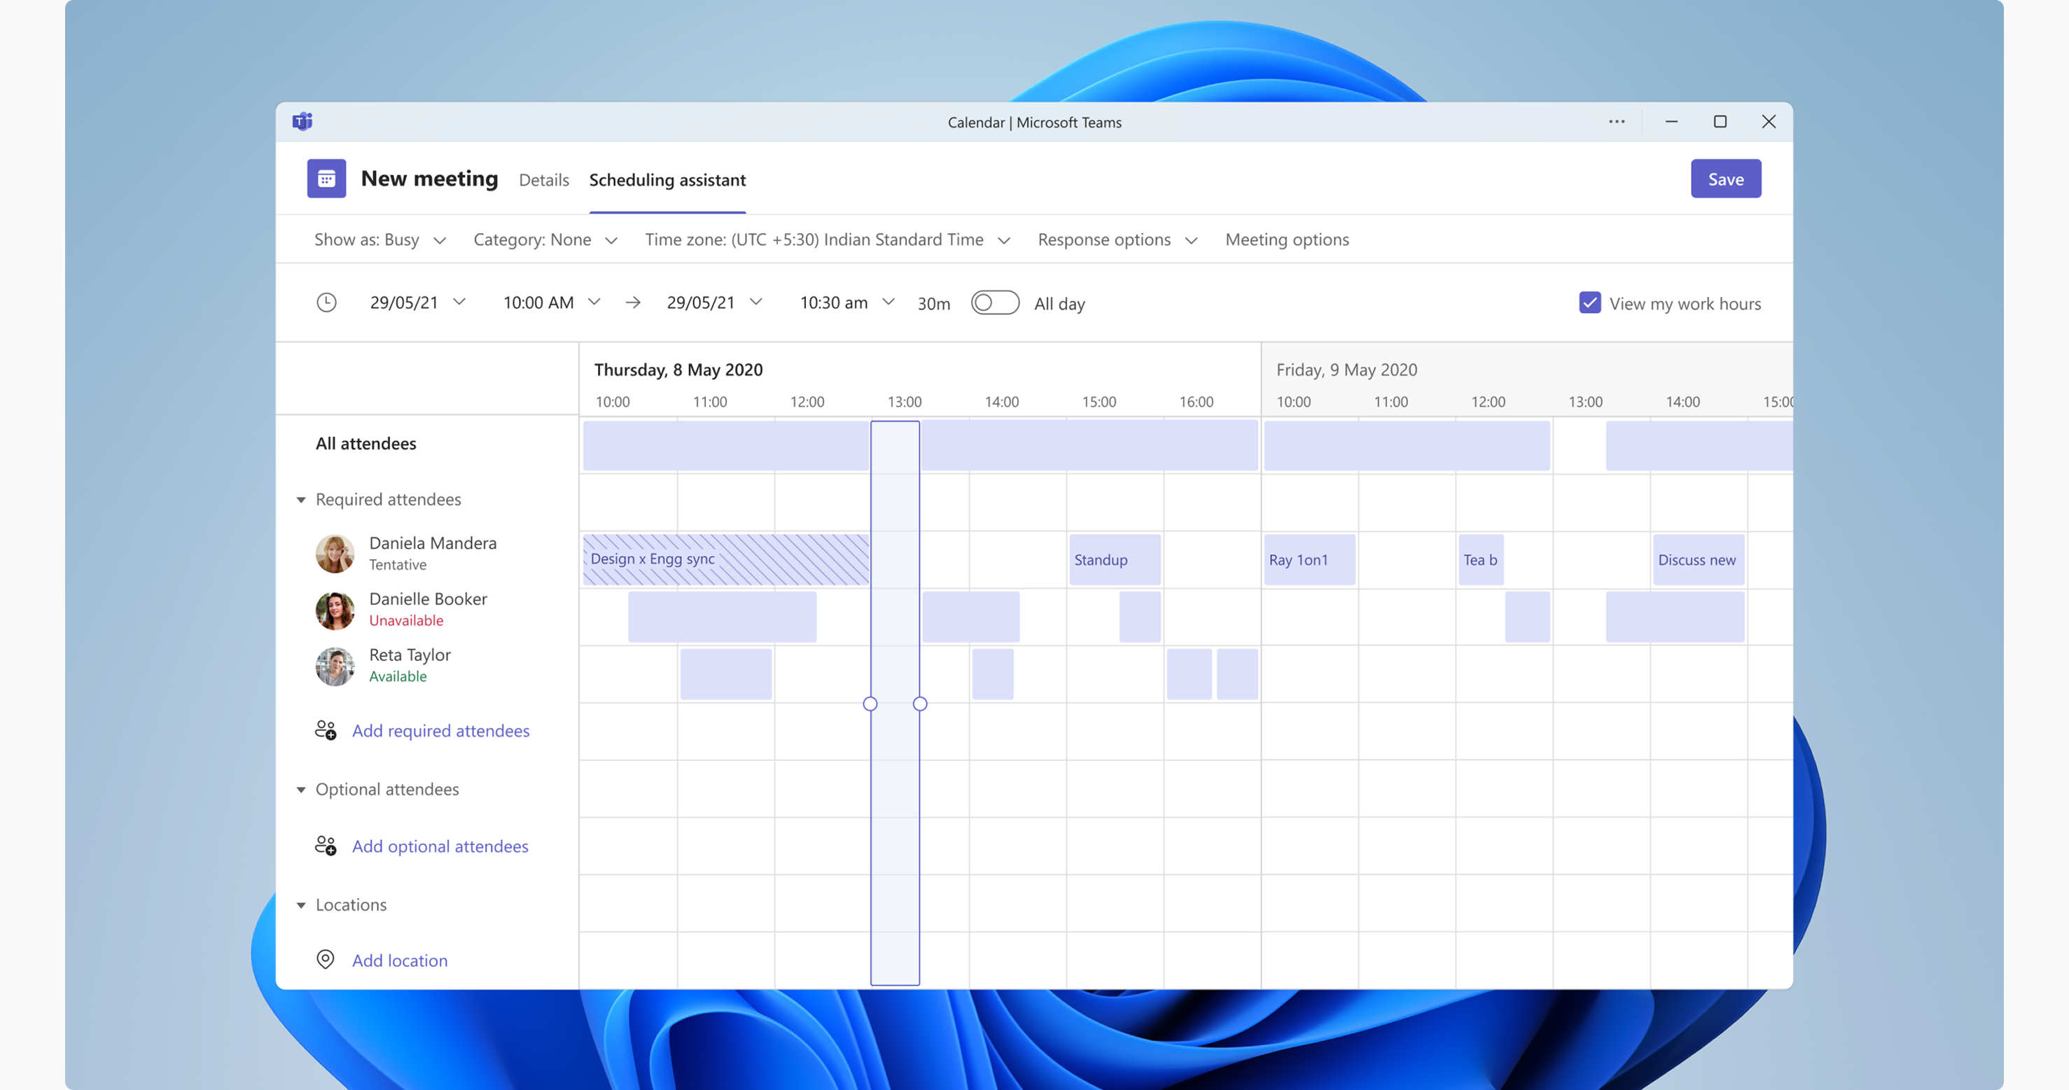Viewport: 2069px width, 1090px height.
Task: Click Add required attendees link
Action: (441, 730)
